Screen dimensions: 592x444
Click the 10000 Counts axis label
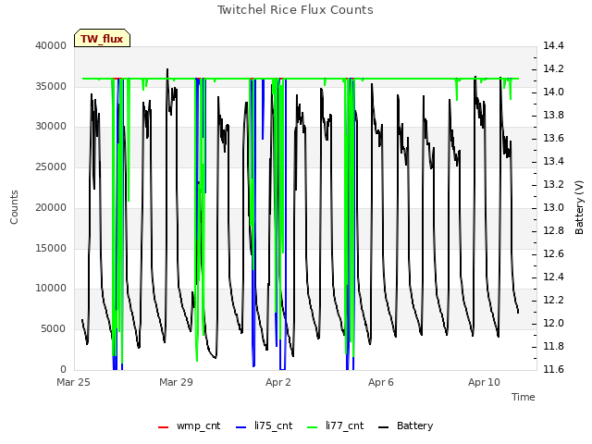[51, 289]
